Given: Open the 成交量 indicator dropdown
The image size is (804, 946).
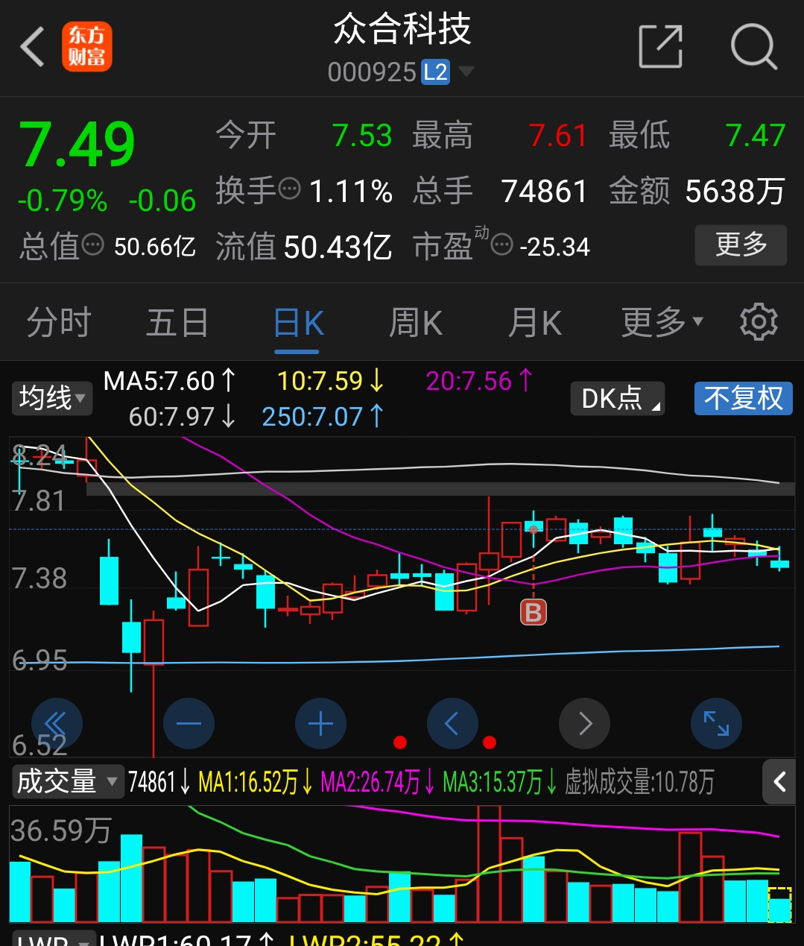Looking at the screenshot, I should 67,782.
